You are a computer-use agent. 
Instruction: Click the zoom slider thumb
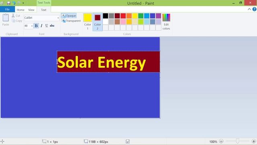click(237, 141)
